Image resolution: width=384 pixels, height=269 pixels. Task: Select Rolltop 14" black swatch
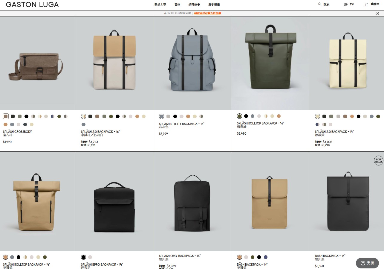19,257
